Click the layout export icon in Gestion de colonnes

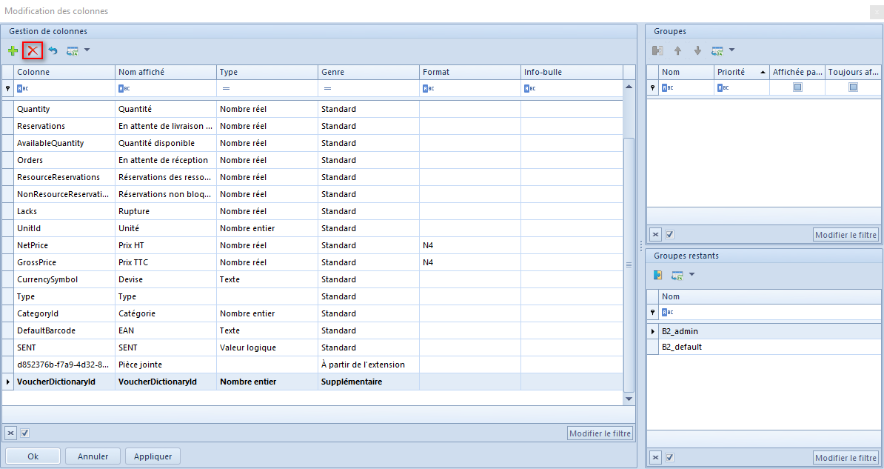72,51
